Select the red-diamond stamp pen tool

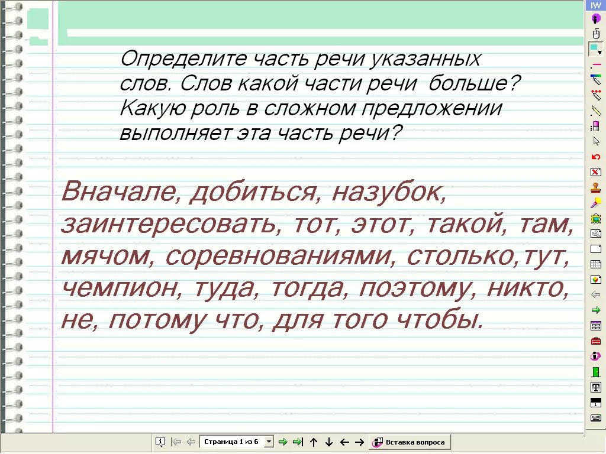[x=595, y=95]
